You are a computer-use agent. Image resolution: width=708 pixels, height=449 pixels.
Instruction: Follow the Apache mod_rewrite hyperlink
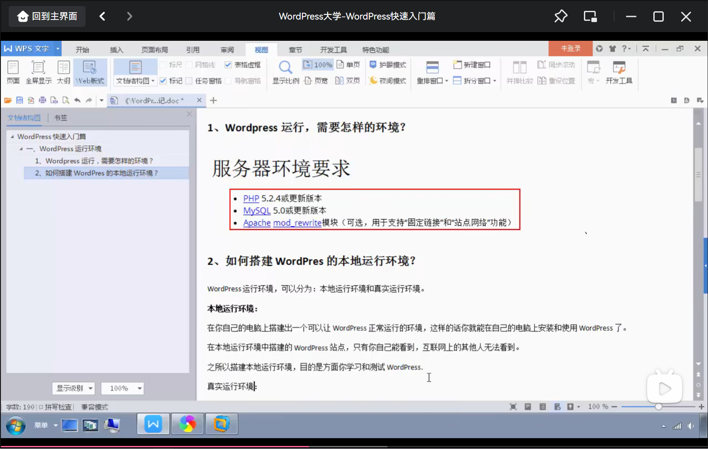[282, 223]
